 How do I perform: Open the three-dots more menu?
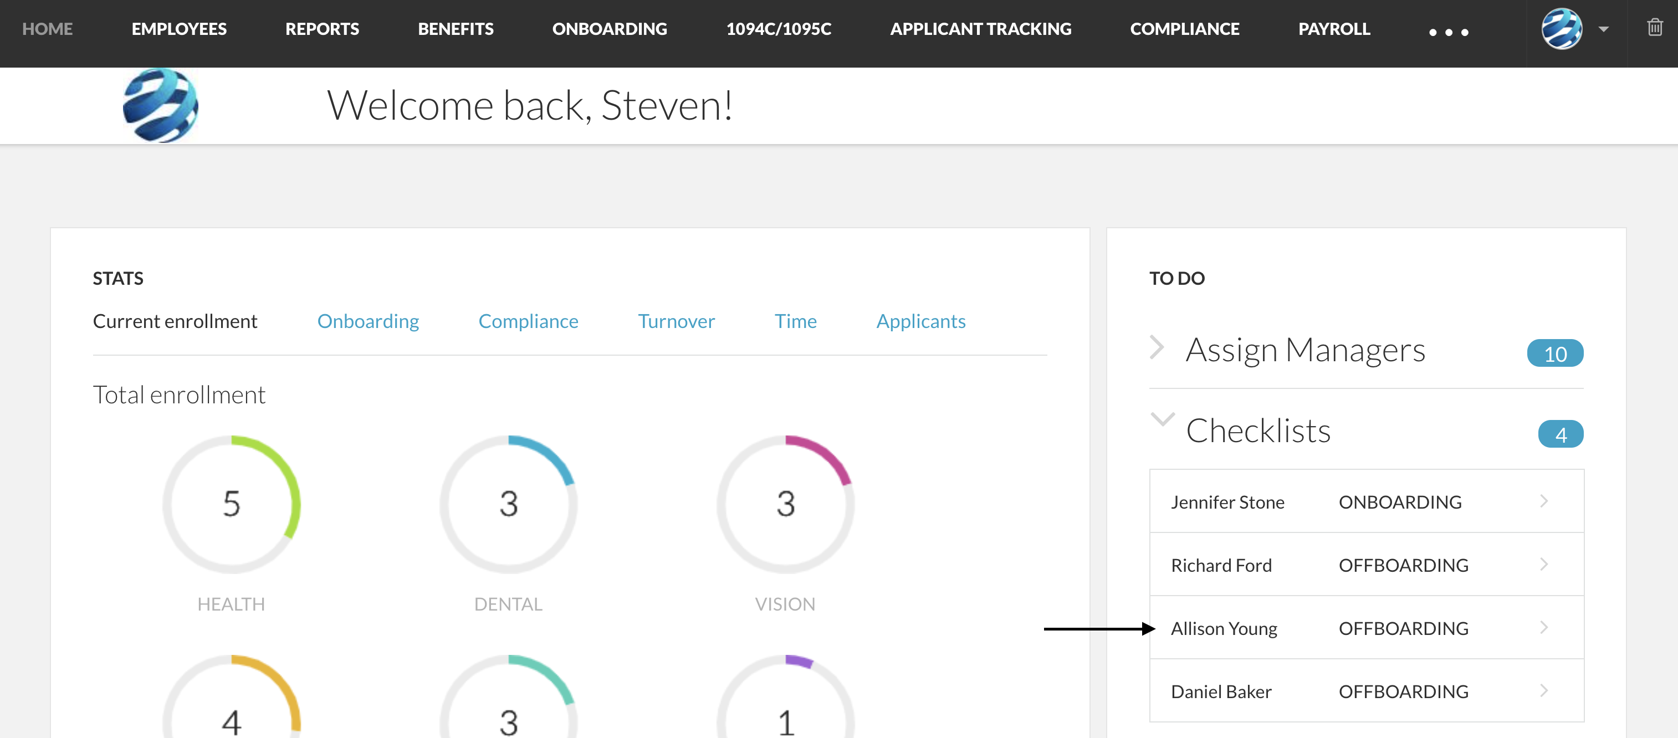pyautogui.click(x=1448, y=32)
